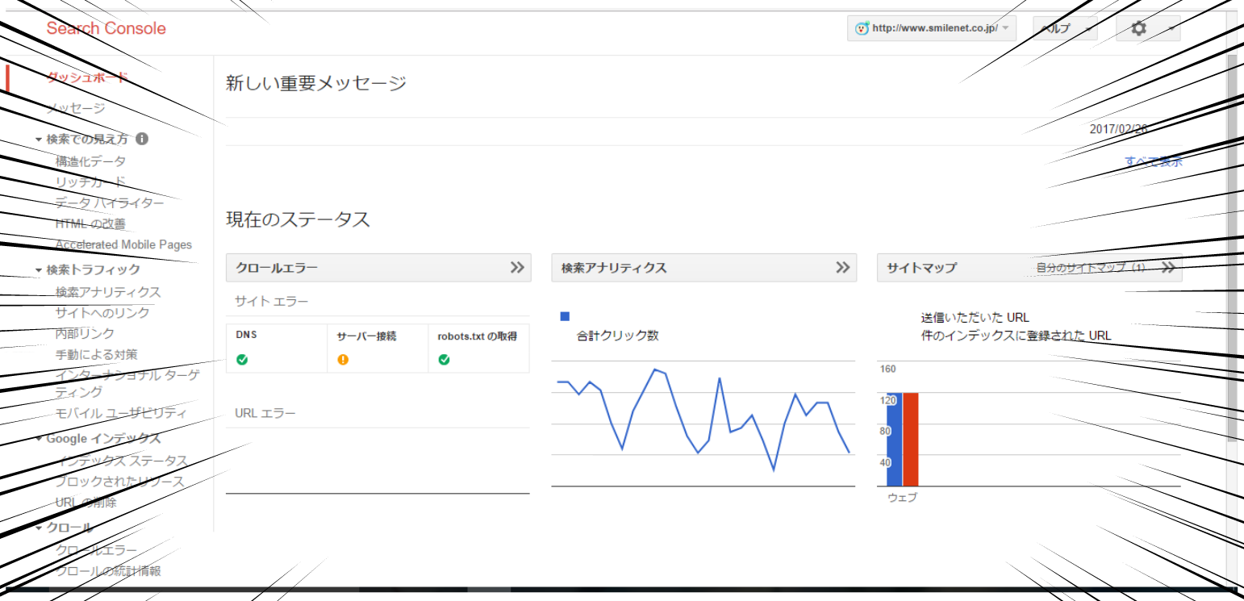Open リッチカード in sidebar
This screenshot has width=1244, height=601.
coord(90,182)
